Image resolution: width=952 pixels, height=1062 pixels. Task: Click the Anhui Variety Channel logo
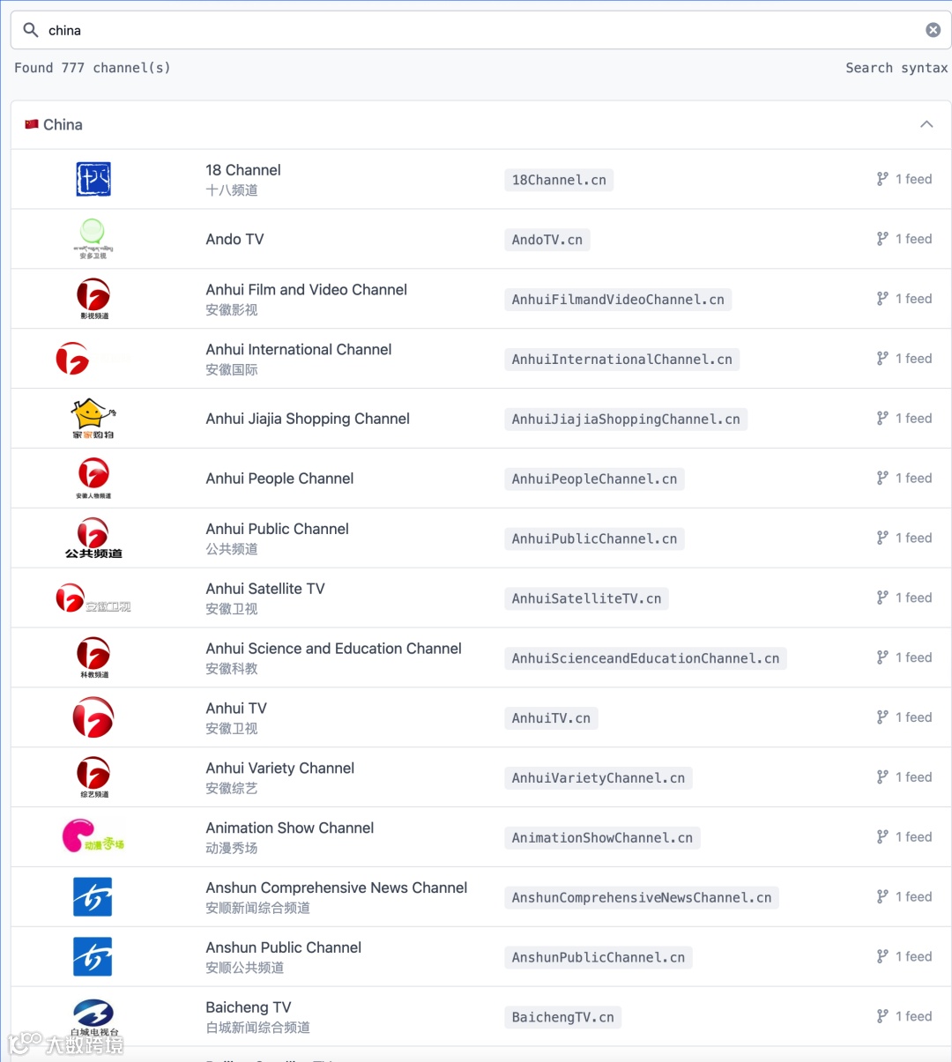93,777
